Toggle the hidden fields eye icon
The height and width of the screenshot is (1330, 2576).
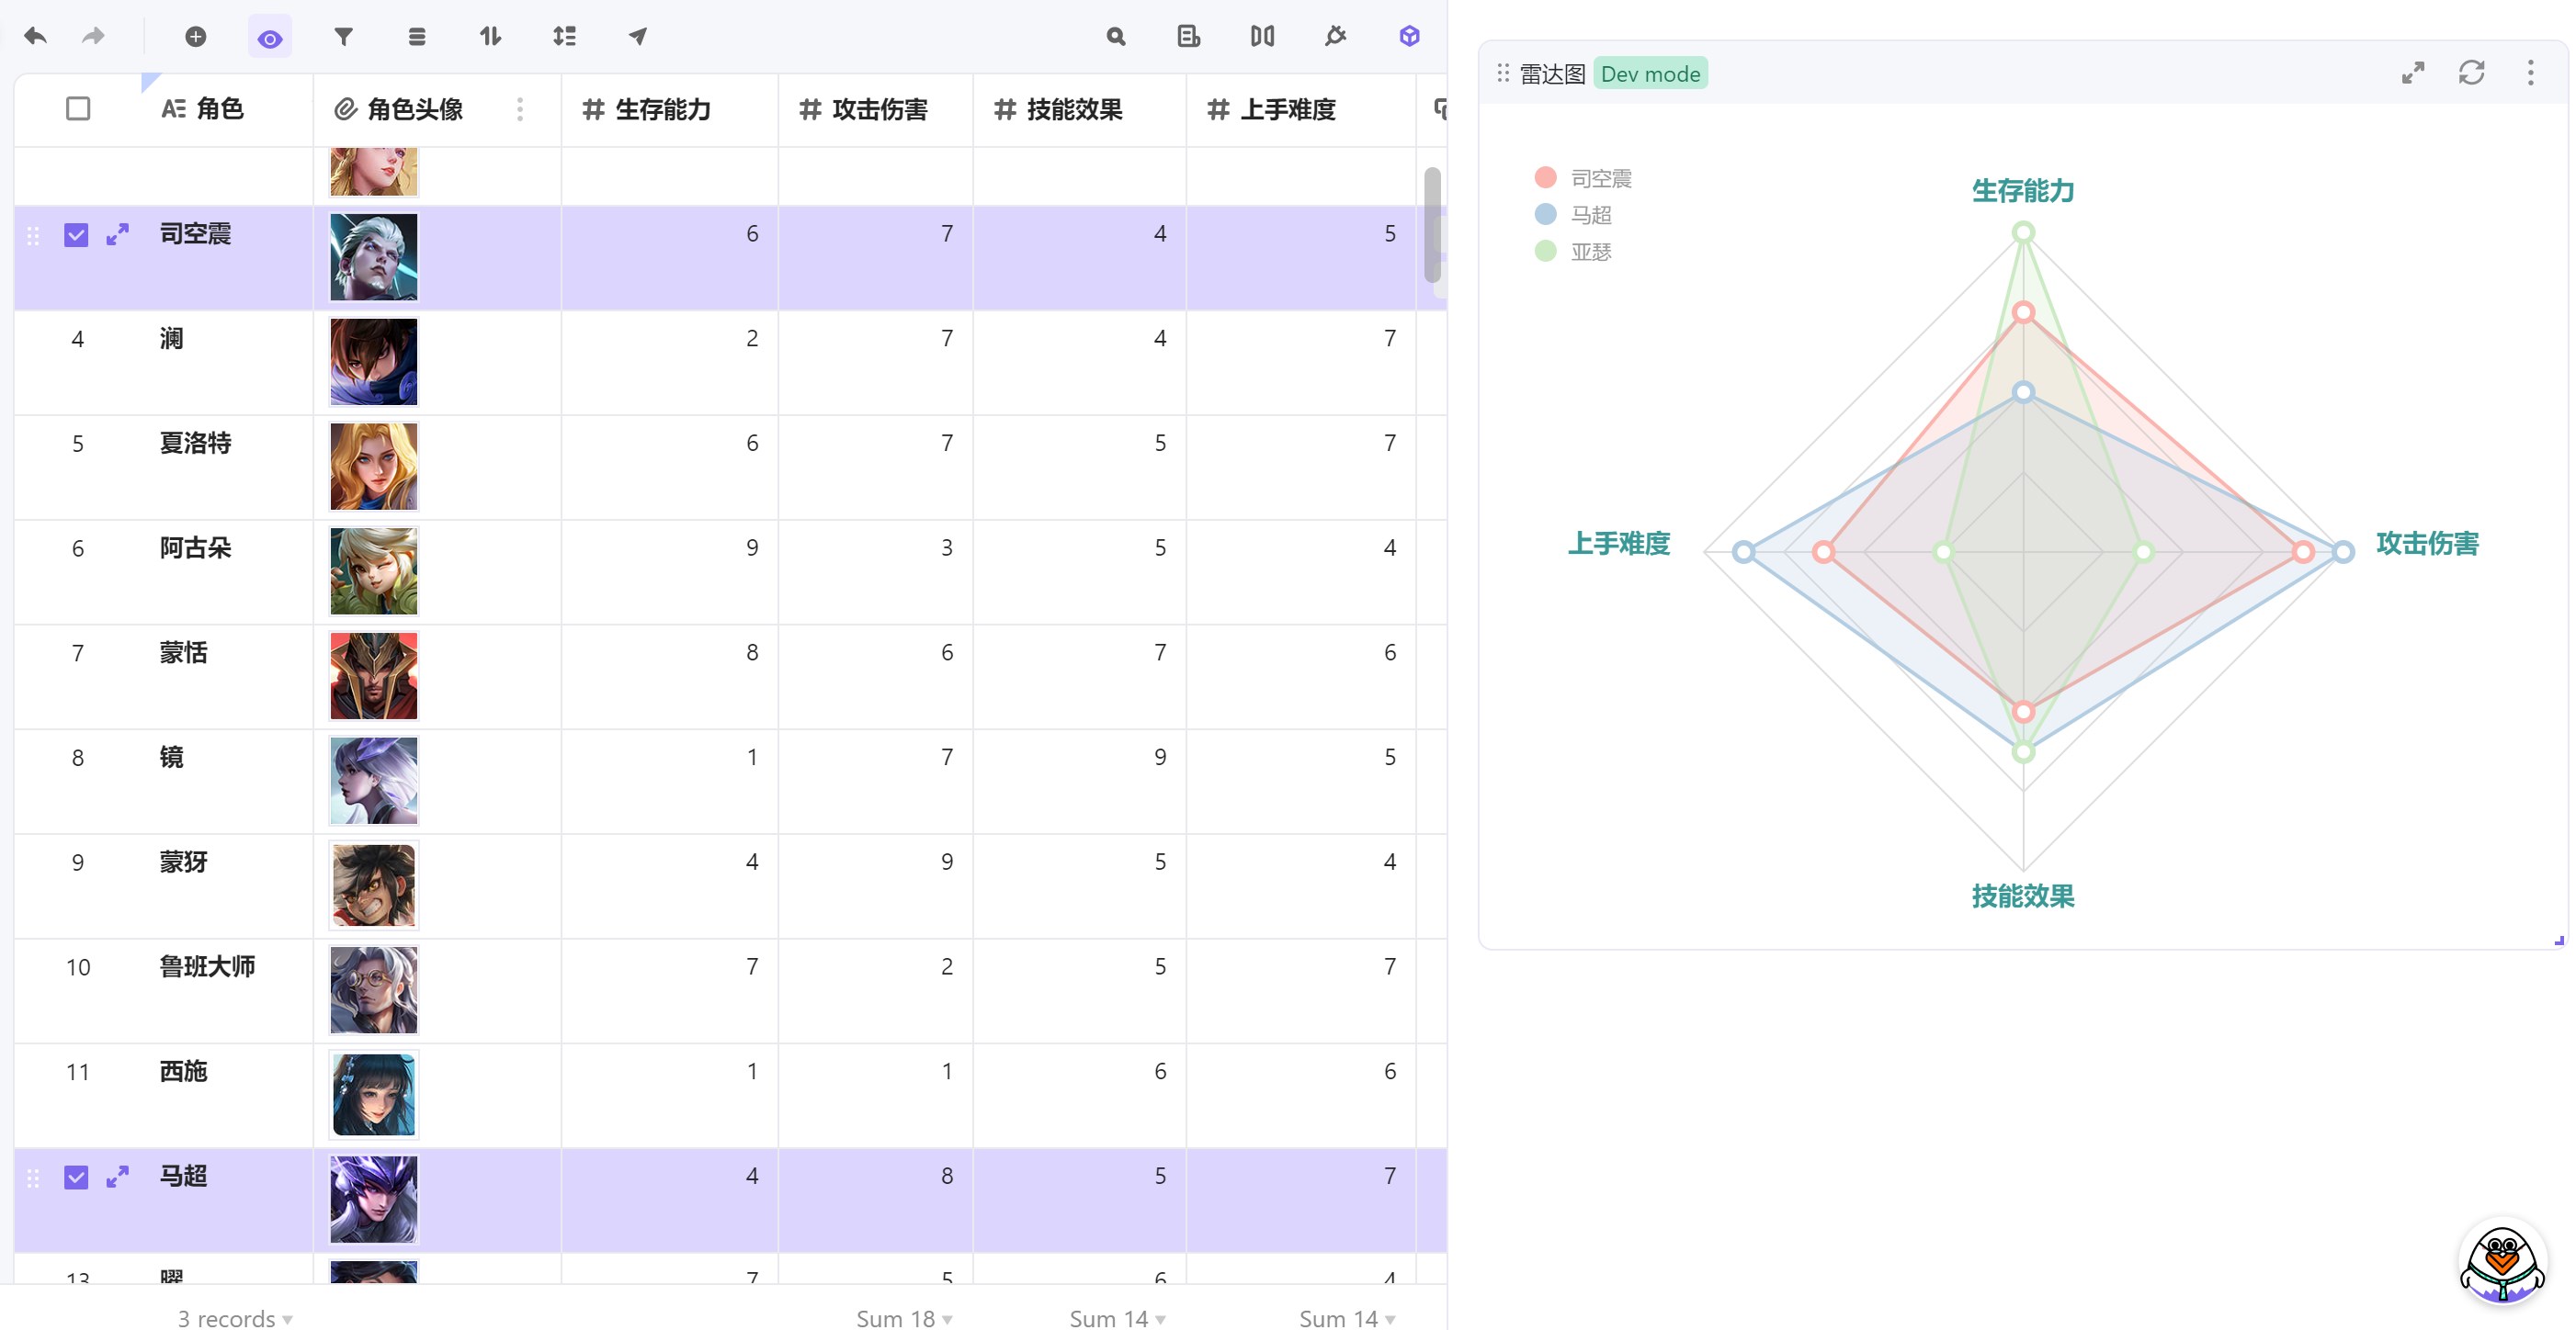tap(269, 38)
